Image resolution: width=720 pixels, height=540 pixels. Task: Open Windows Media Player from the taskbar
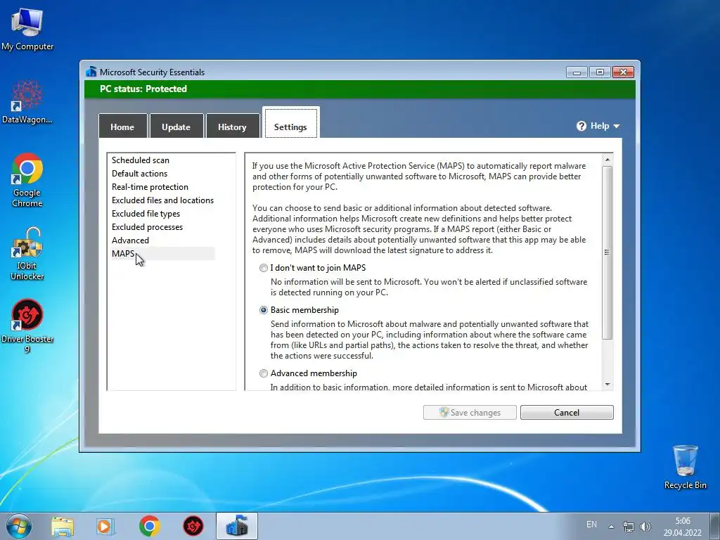[x=105, y=526]
